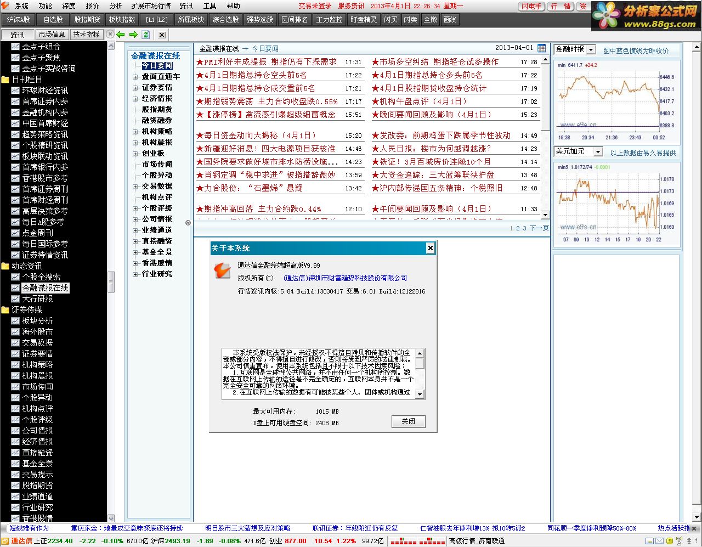The image size is (702, 547).
Task: Click the chart icon beside 金点子组合
Action: coord(15,47)
